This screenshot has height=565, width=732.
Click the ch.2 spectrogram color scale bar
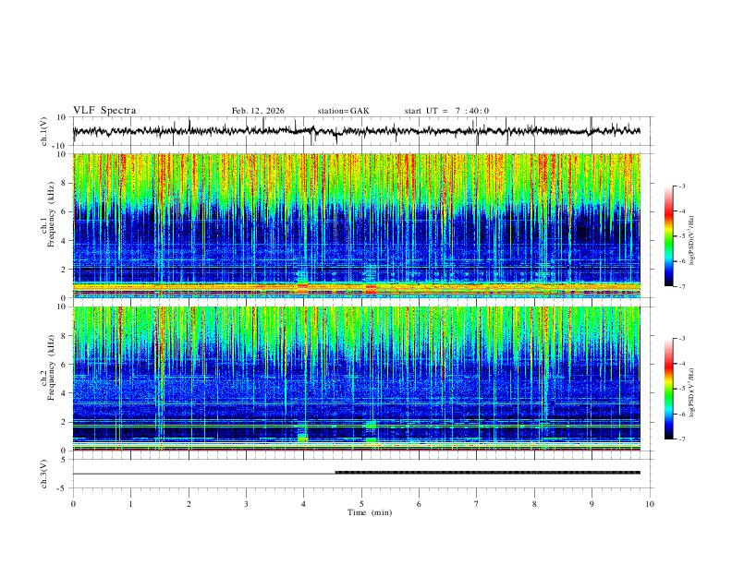click(668, 389)
